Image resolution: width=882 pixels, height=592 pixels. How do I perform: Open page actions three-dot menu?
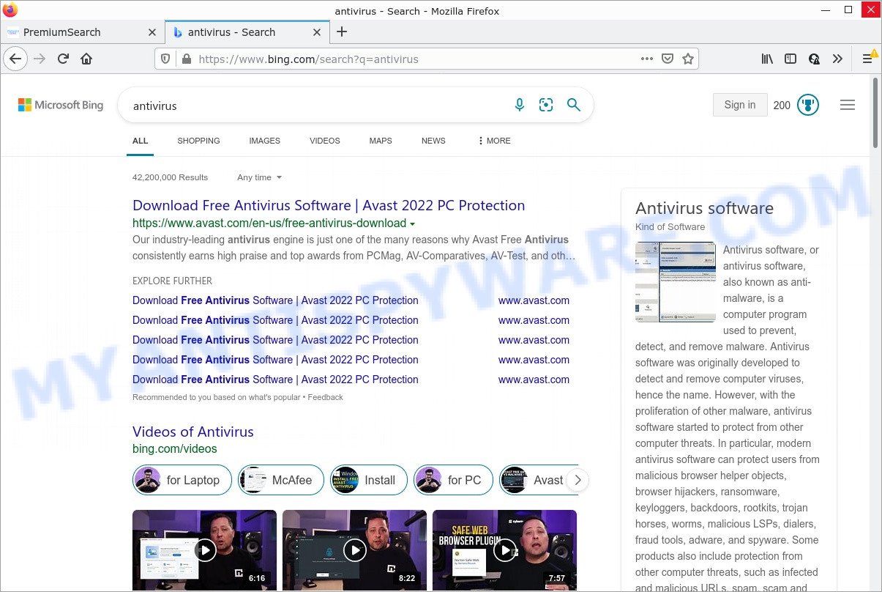coord(647,59)
